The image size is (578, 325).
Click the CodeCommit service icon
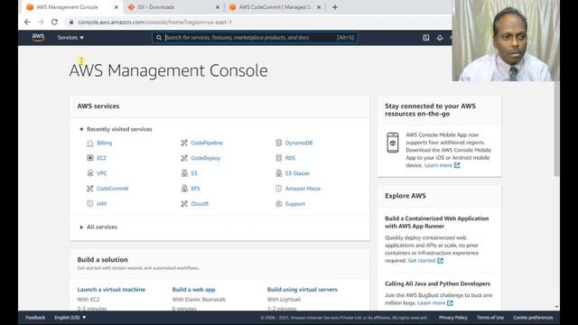click(x=90, y=189)
